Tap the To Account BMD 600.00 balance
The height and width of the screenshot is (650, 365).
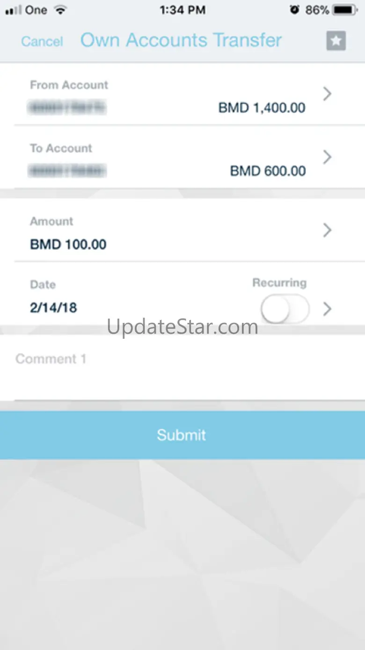point(268,171)
